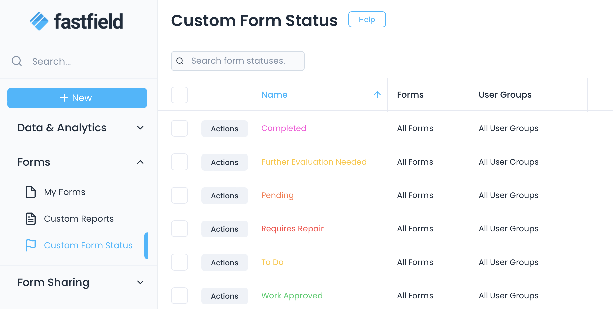Open the Work Approved status link
This screenshot has width=613, height=309.
point(291,295)
